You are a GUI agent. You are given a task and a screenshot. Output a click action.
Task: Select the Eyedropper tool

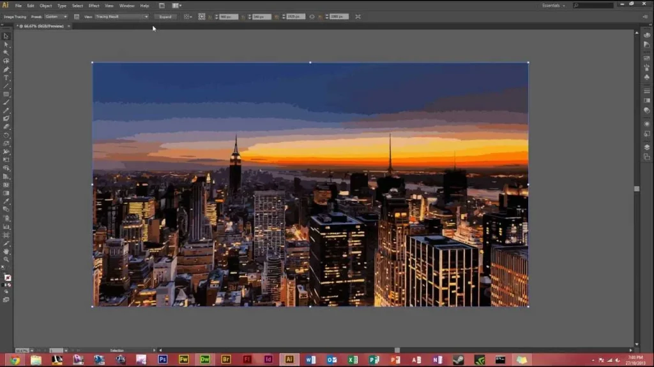pos(6,201)
